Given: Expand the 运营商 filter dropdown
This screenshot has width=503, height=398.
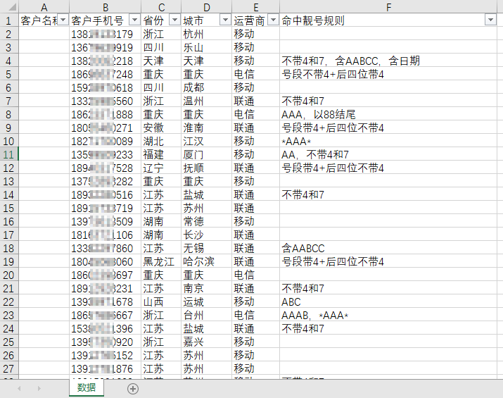Looking at the screenshot, I should click(x=272, y=20).
